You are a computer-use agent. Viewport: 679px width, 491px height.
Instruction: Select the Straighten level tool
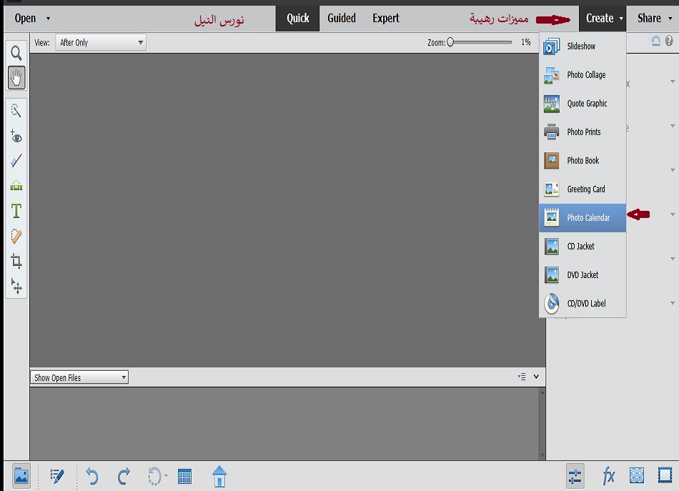coord(16,187)
